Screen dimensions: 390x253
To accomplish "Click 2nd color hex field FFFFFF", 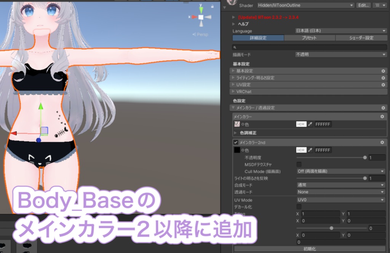I will click(323, 150).
